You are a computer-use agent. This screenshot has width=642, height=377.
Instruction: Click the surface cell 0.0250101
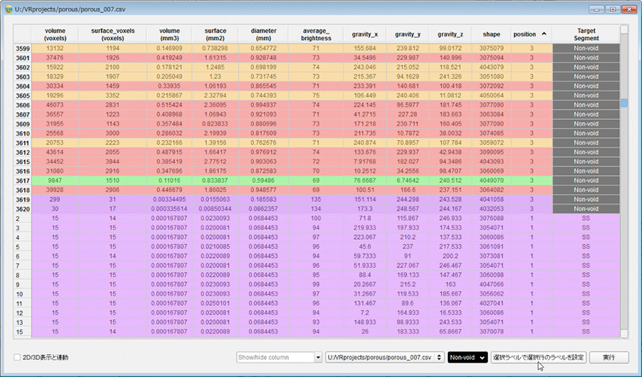pyautogui.click(x=215, y=303)
